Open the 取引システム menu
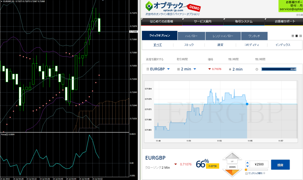Screen dimensions: 303x180 tap(244, 22)
